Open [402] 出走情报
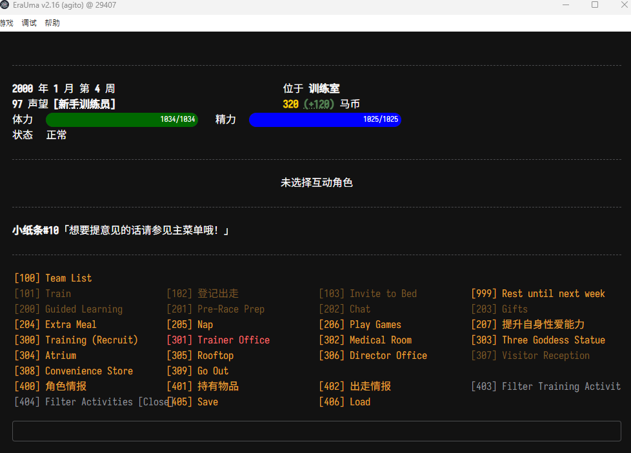Image resolution: width=631 pixels, height=453 pixels. click(355, 387)
